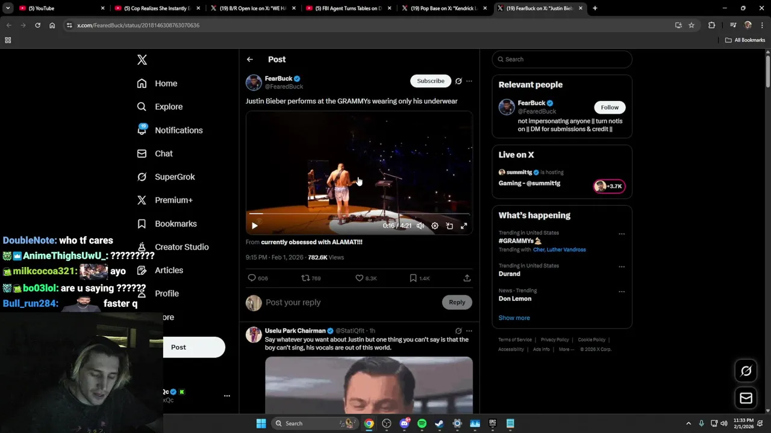Open Bookmarks in the sidebar
Screen dimensions: 771x433
pyautogui.click(x=167, y=224)
